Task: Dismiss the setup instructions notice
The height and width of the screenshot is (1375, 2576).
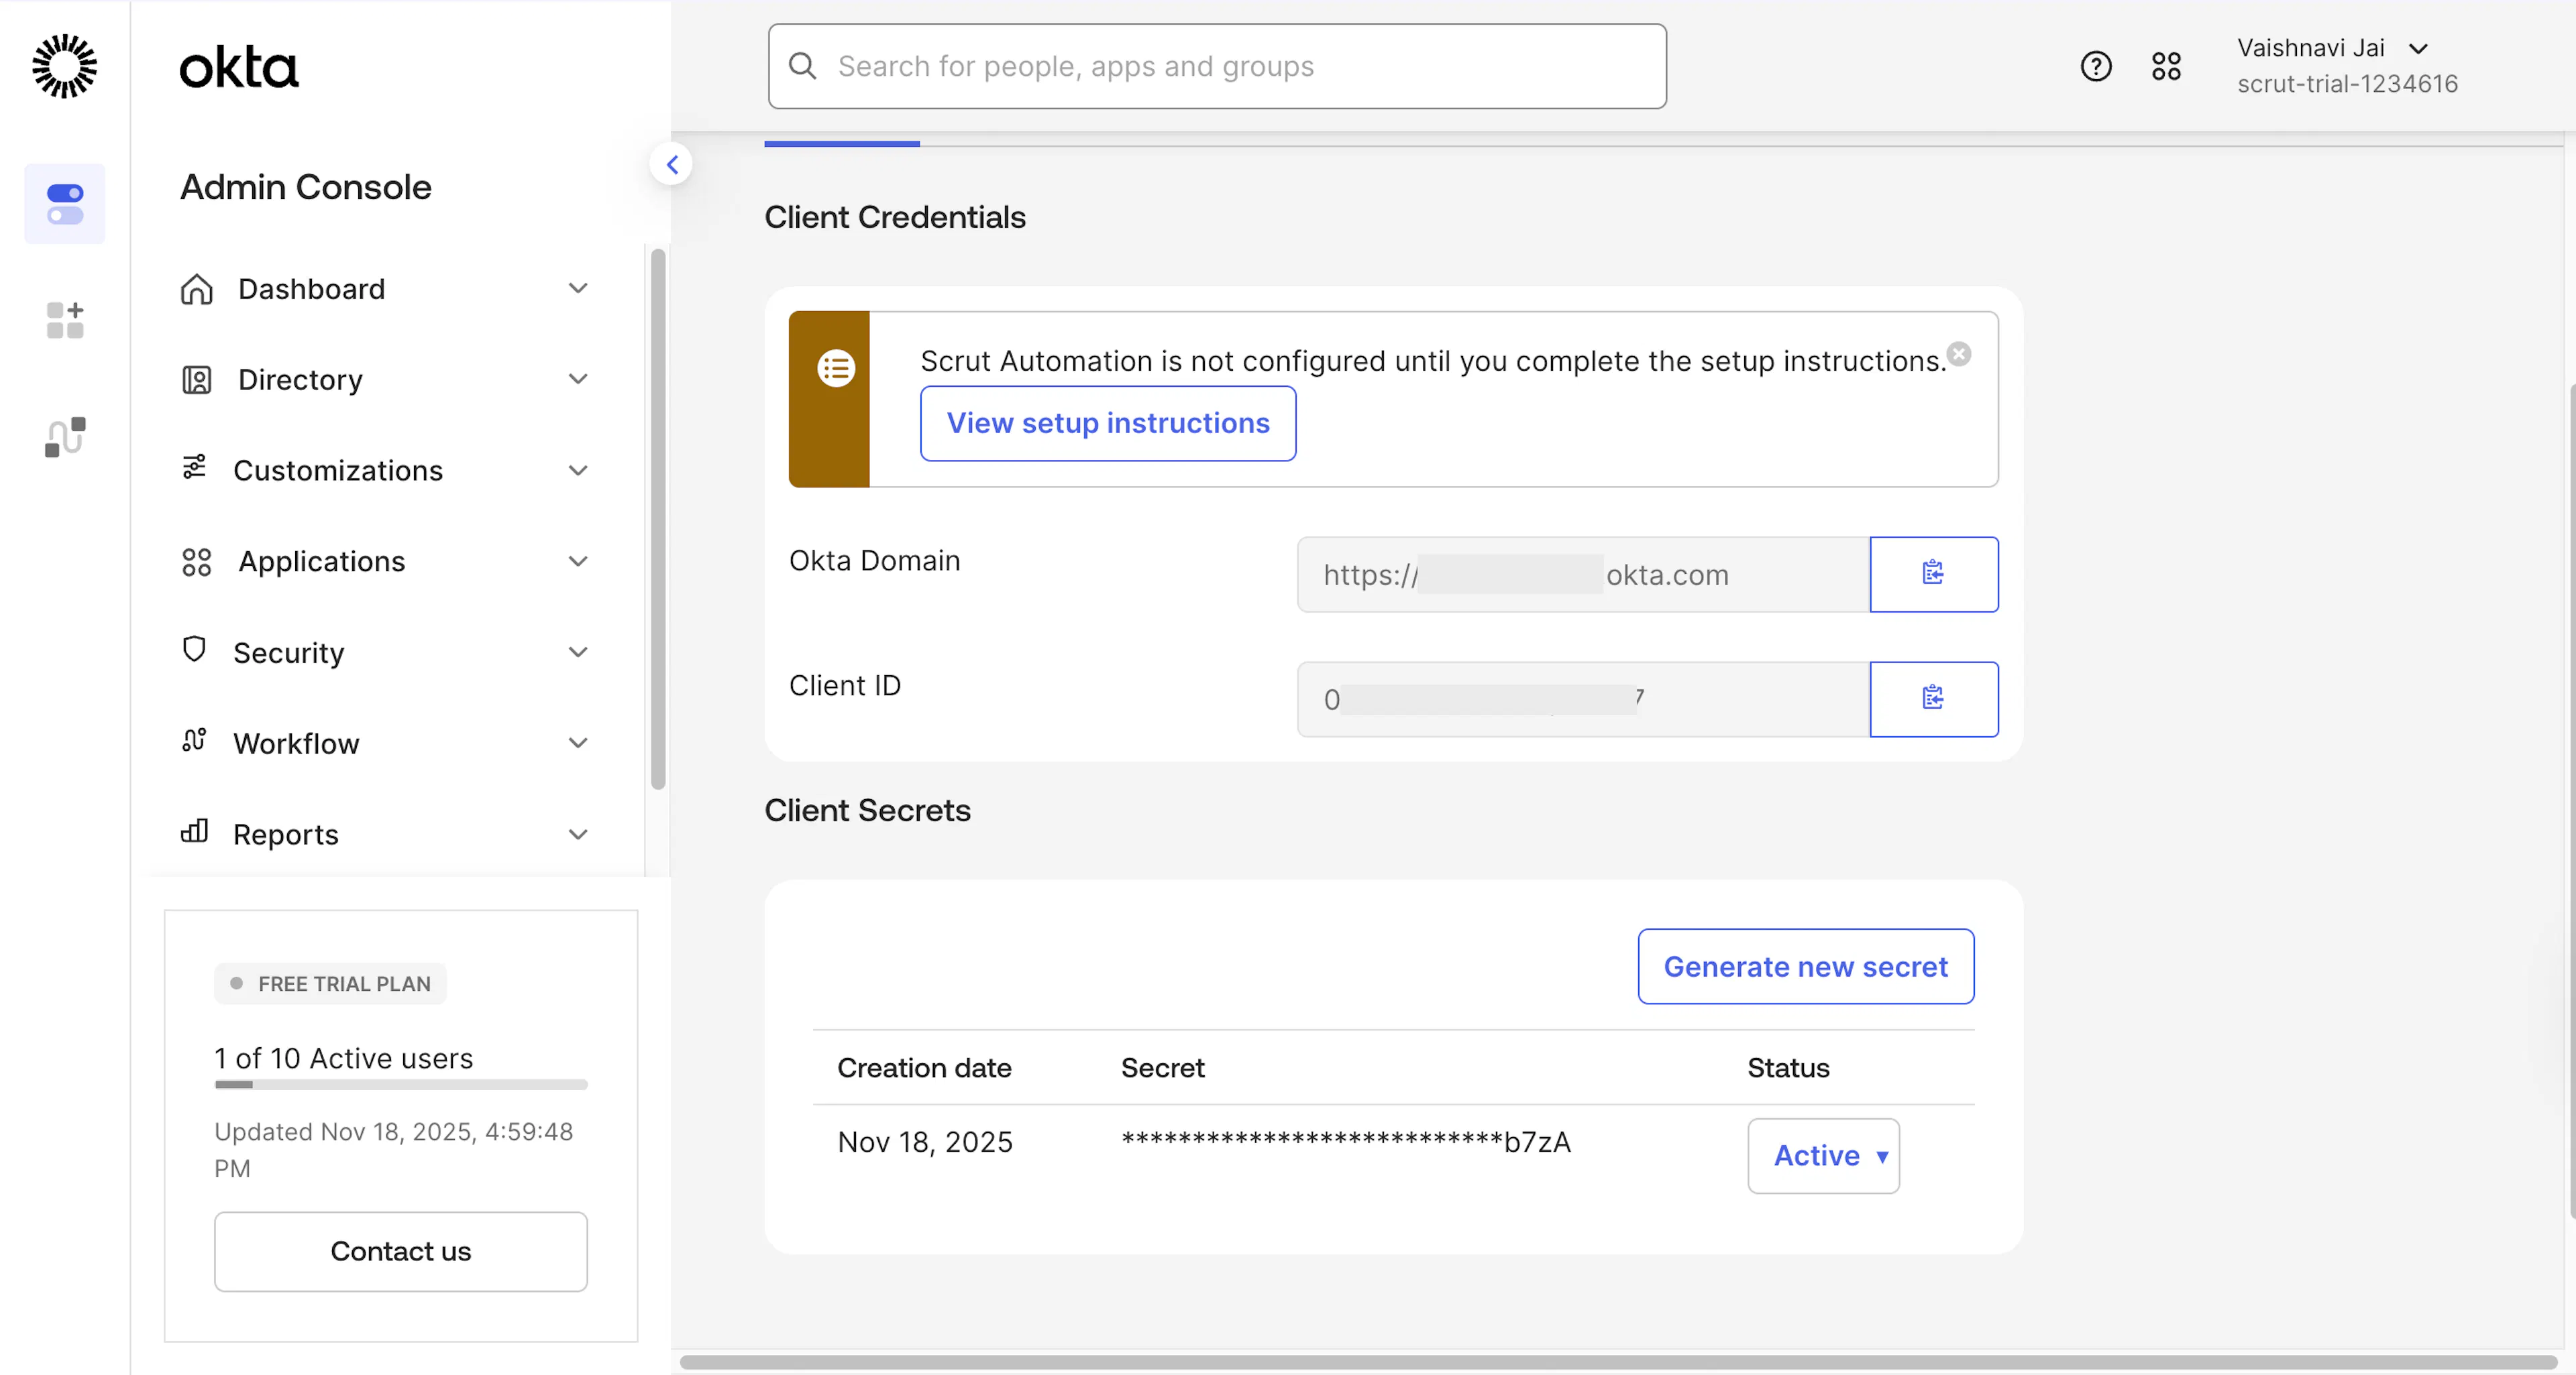Action: 1959,354
